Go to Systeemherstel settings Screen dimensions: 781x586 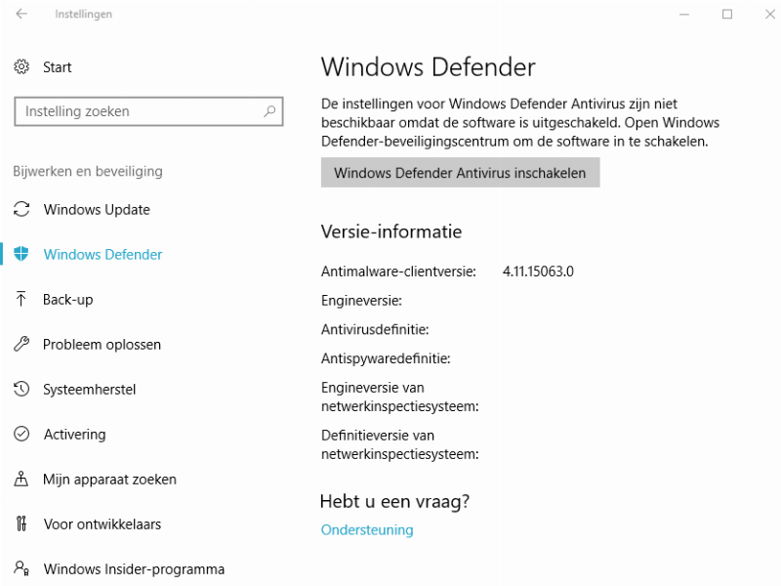[x=89, y=390]
